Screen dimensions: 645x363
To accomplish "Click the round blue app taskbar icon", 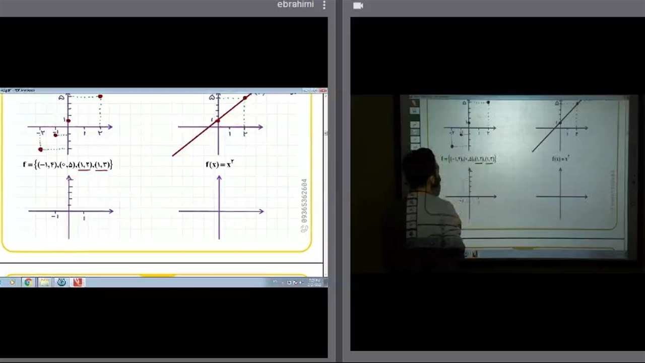I will click(x=61, y=282).
